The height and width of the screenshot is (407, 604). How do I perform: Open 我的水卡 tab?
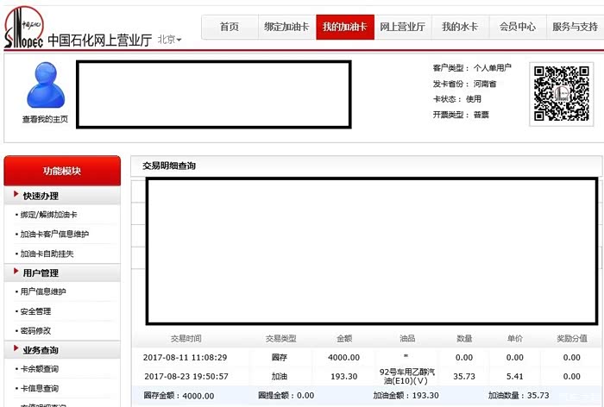click(459, 28)
